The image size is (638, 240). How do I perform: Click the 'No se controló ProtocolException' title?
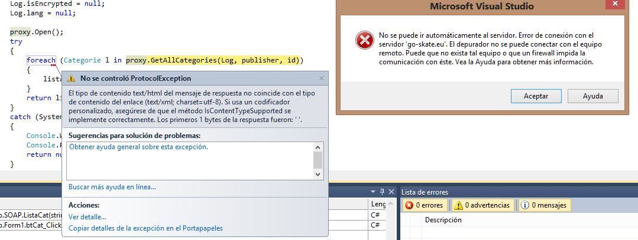(135, 78)
